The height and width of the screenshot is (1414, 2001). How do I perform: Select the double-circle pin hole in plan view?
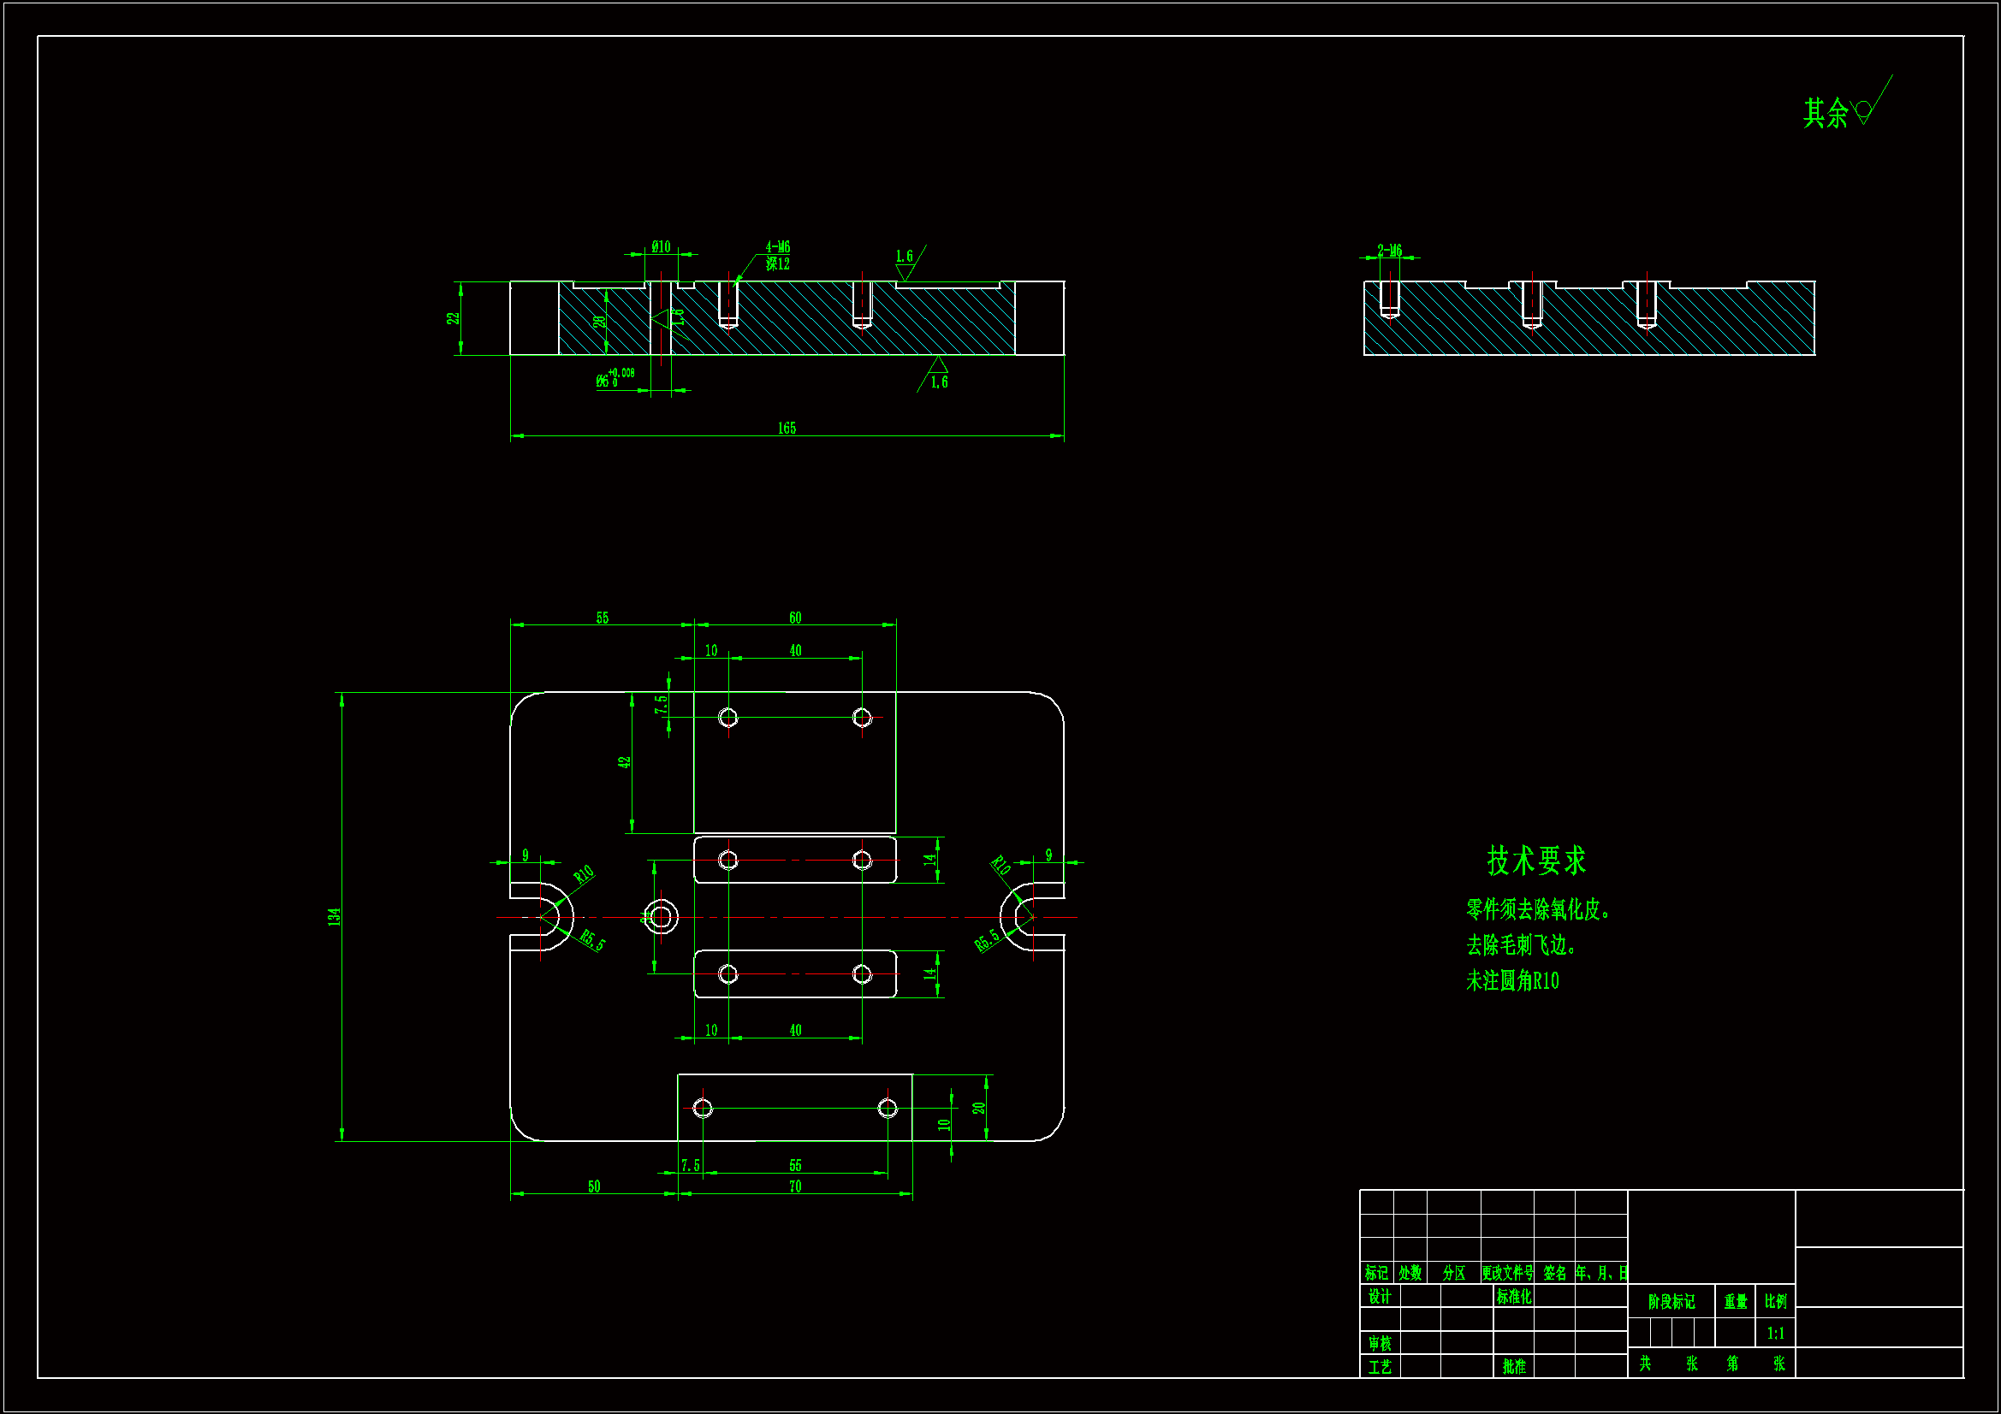pyautogui.click(x=661, y=916)
